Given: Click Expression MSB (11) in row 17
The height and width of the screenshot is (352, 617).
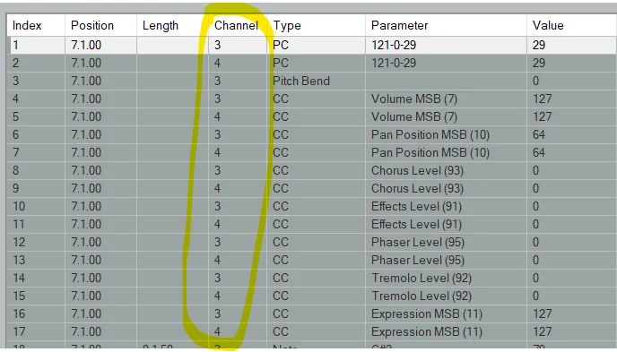Looking at the screenshot, I should pyautogui.click(x=446, y=331).
